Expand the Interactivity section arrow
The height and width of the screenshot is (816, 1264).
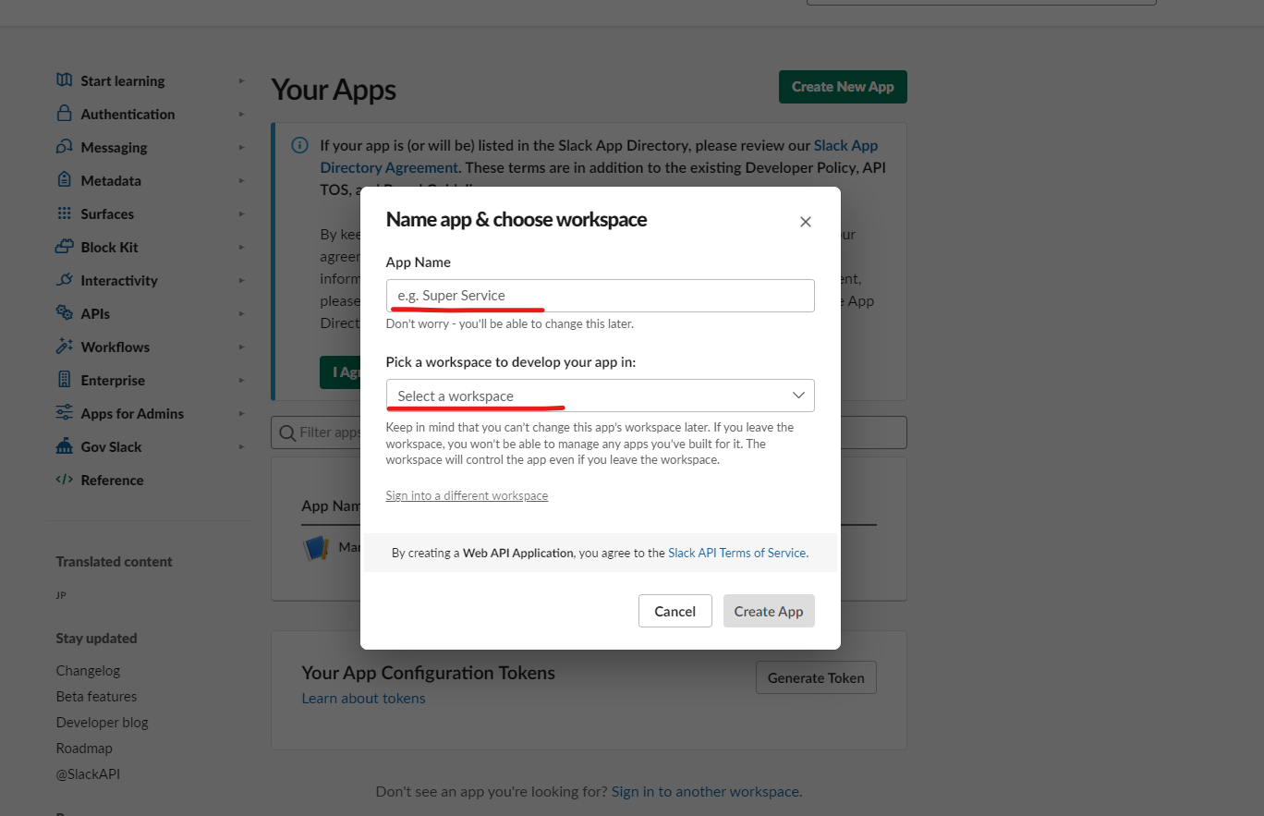click(241, 280)
